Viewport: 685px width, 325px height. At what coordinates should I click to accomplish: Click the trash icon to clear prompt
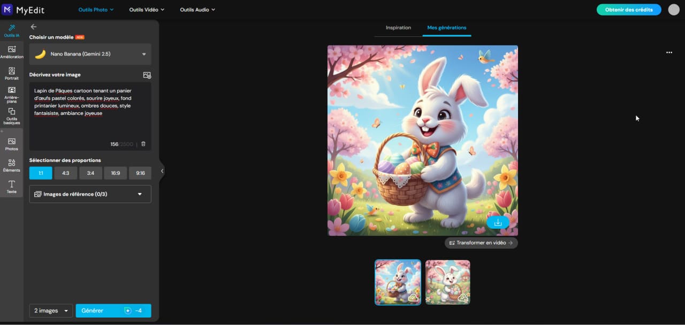[x=143, y=144]
